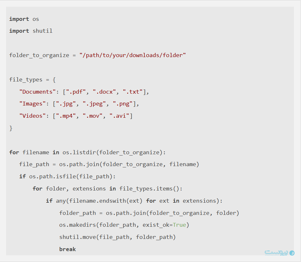
Task: Click the "Videos" dictionary key
Action: tap(32, 116)
